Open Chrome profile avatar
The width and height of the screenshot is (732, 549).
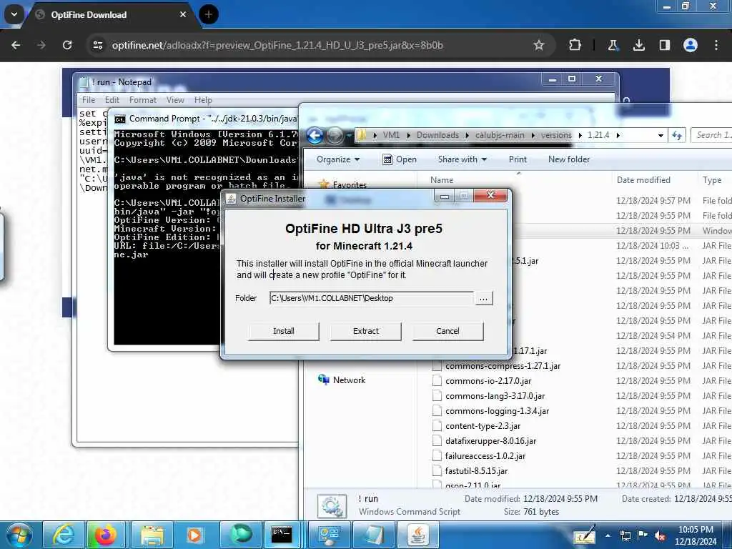691,45
